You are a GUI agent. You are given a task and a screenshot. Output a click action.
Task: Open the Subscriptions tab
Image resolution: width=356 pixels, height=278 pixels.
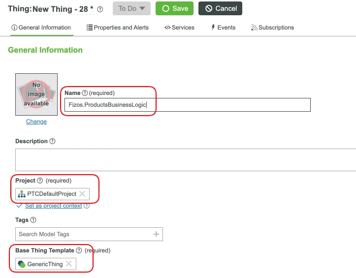(273, 28)
